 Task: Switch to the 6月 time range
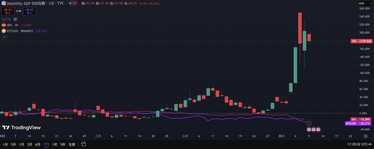point(38,144)
